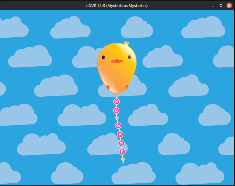The width and height of the screenshot is (235, 186).
Task: Click the pink M letter bead
Action: click(x=121, y=143)
